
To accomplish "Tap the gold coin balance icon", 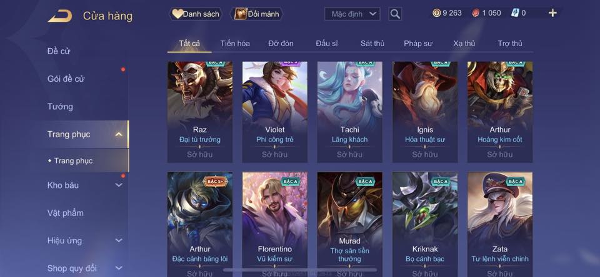I will click(436, 13).
